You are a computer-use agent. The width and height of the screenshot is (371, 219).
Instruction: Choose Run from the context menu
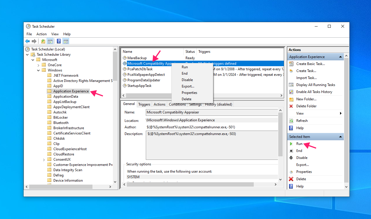(x=192, y=67)
